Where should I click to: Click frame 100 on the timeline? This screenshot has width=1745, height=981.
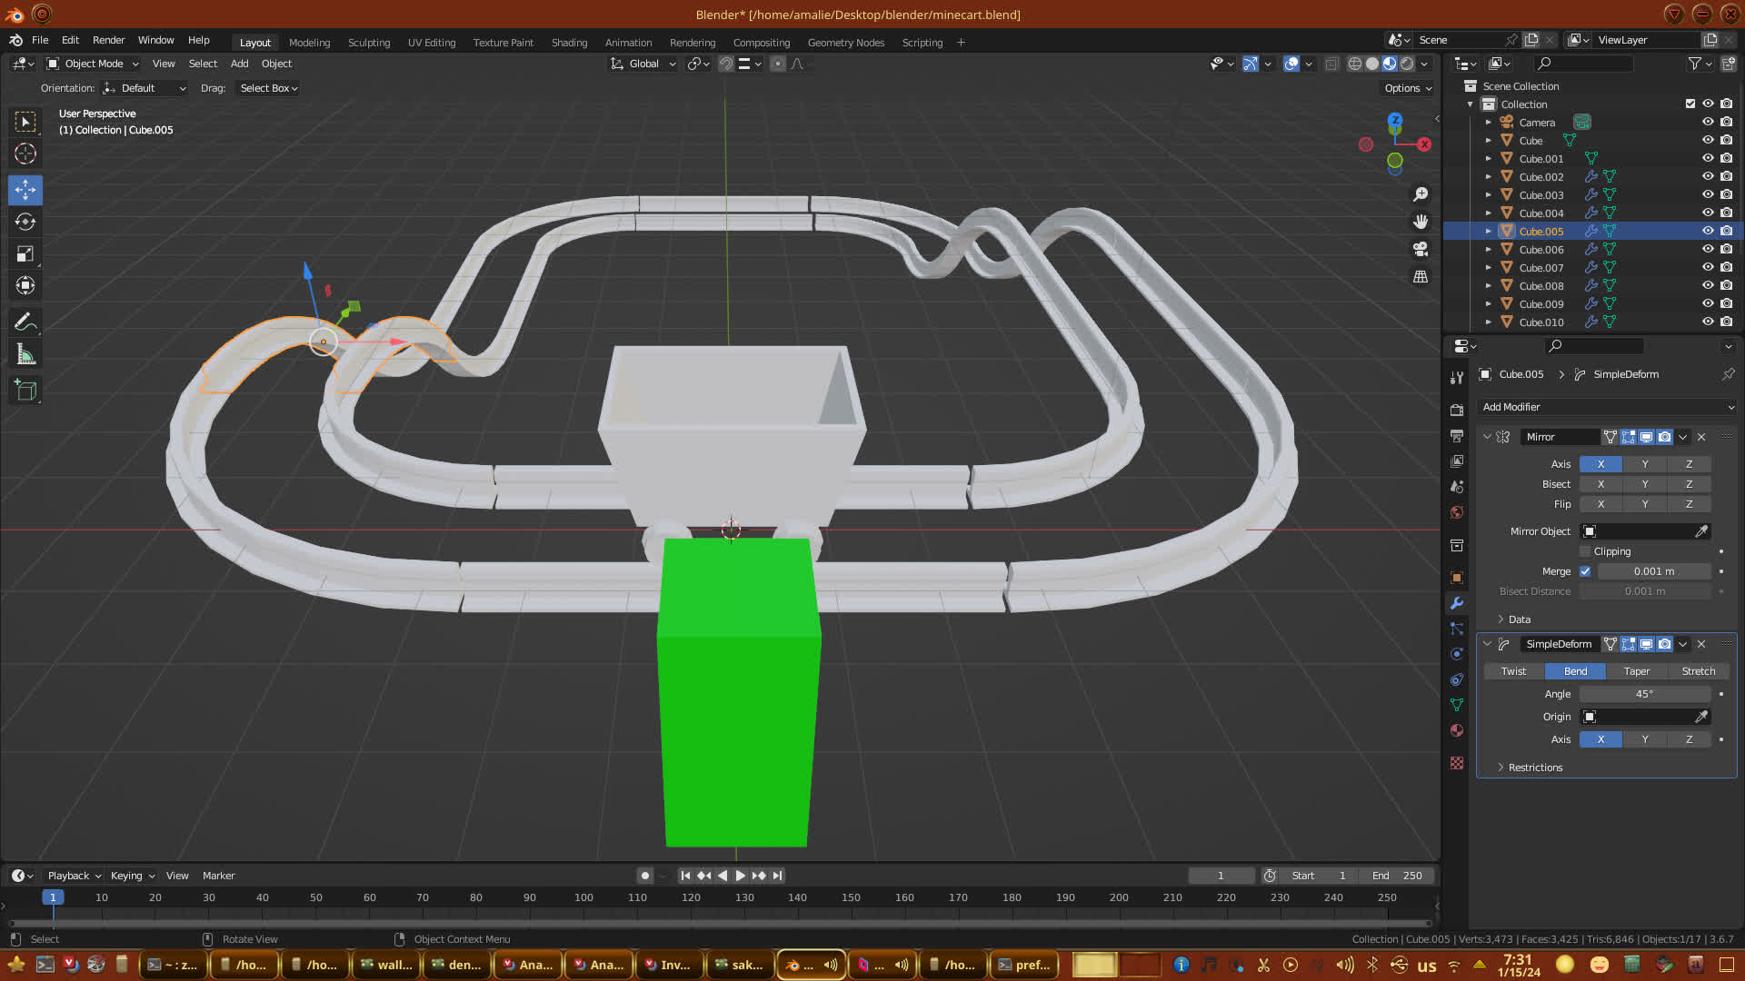point(583,898)
